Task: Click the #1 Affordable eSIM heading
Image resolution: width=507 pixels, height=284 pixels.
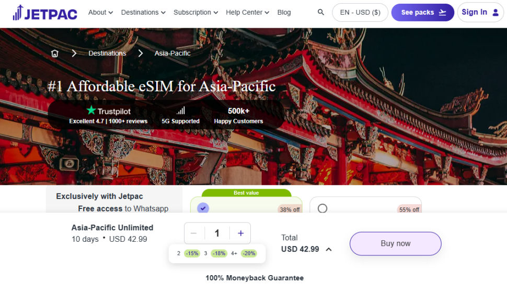Action: click(x=162, y=87)
